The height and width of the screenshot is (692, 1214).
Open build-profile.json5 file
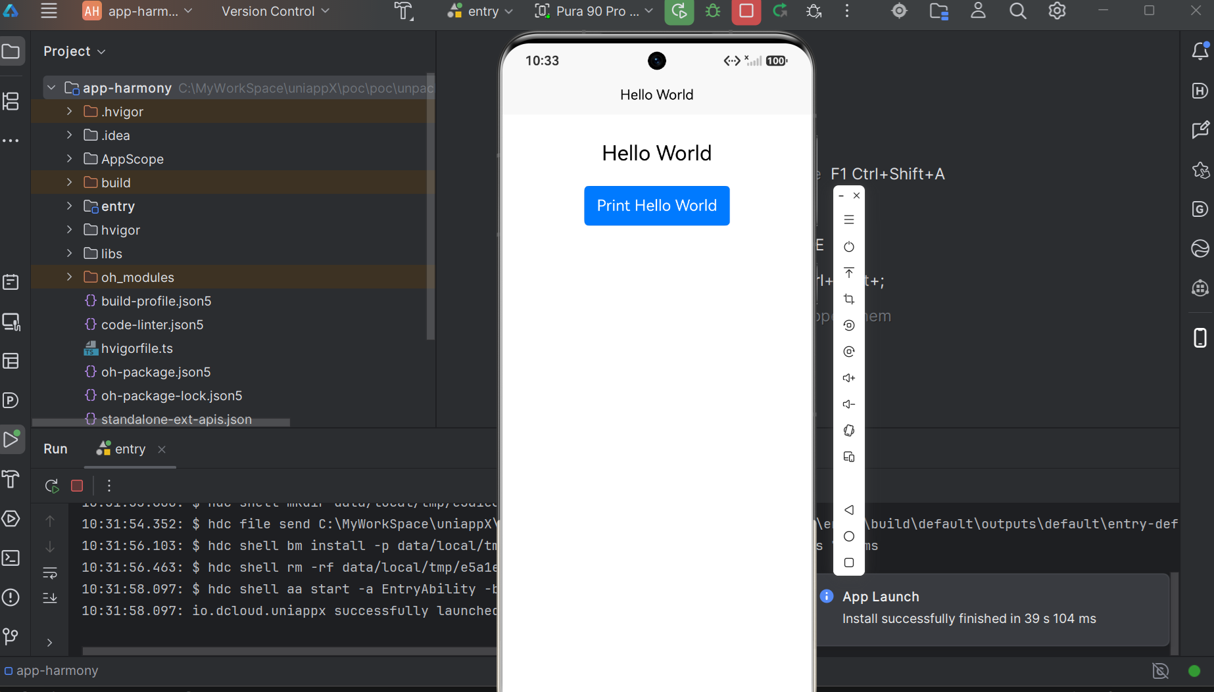(x=156, y=301)
